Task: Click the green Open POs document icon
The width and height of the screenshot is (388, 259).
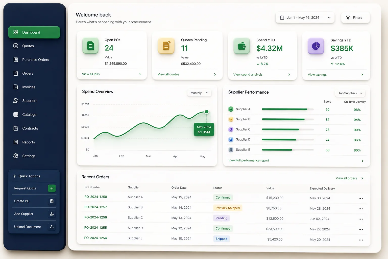Action: pos(90,46)
